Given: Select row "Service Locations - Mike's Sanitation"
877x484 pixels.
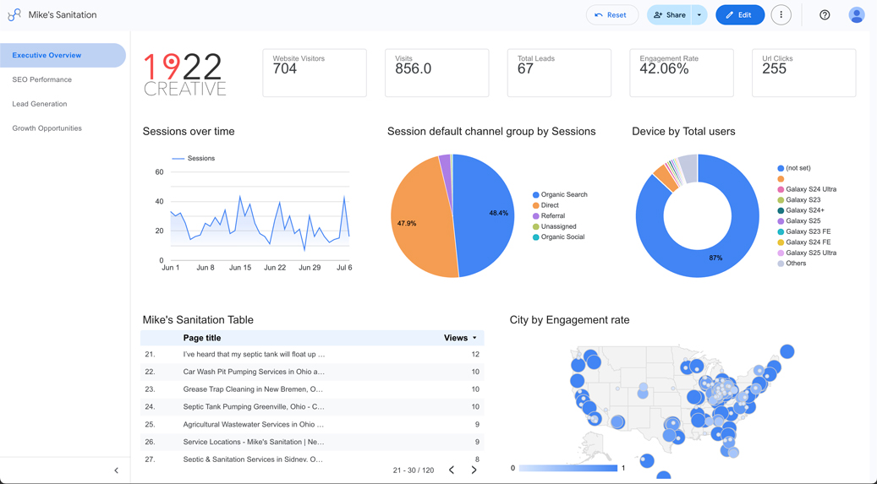Looking at the screenshot, I should [312, 442].
